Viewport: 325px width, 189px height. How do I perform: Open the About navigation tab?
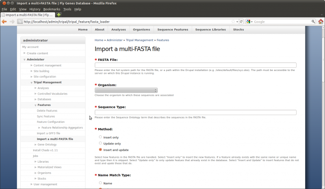tap(100, 30)
